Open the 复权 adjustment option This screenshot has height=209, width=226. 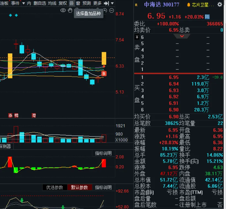[63, 3]
